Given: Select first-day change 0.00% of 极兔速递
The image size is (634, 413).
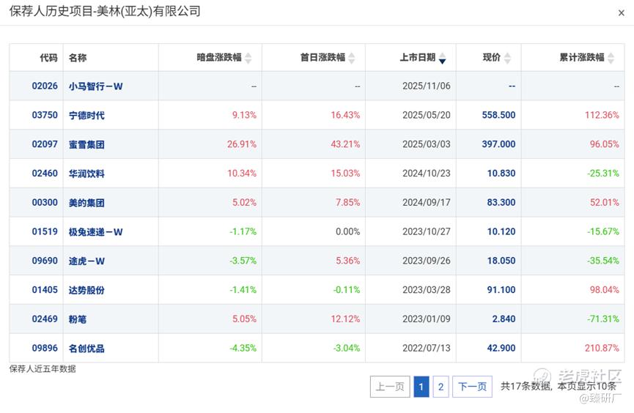Looking at the screenshot, I should click(x=347, y=231).
